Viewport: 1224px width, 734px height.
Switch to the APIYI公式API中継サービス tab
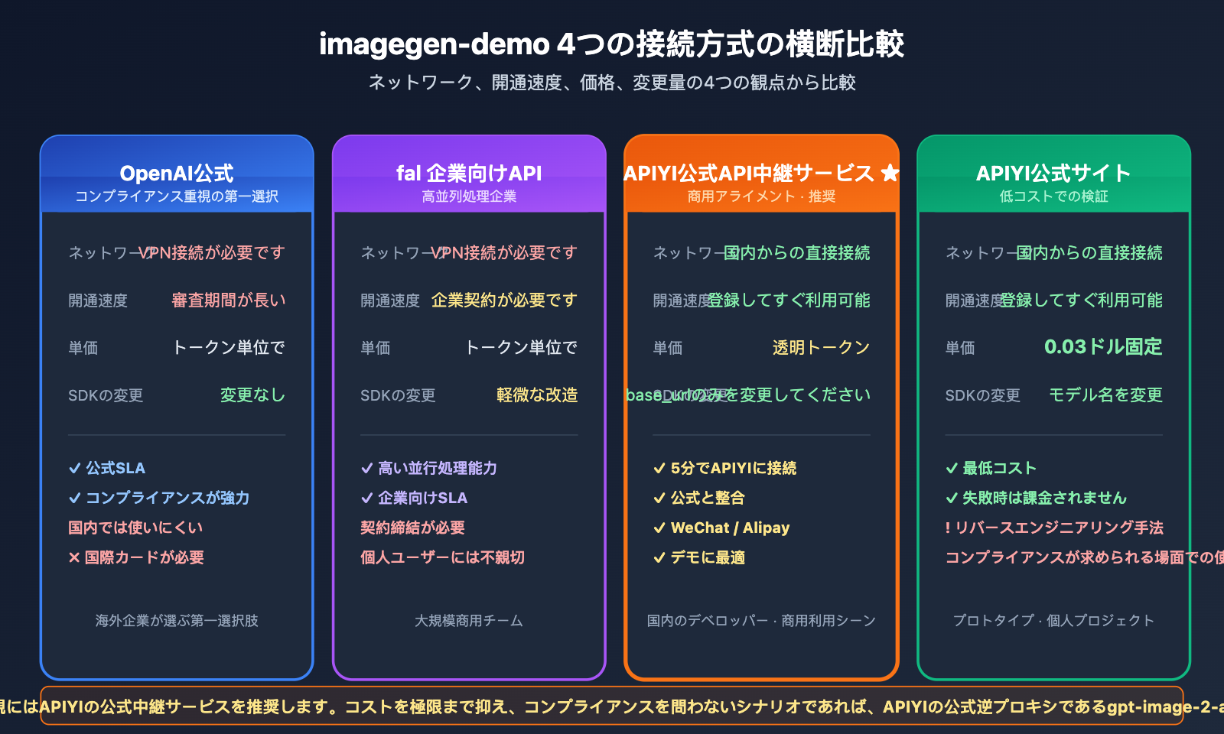point(761,173)
